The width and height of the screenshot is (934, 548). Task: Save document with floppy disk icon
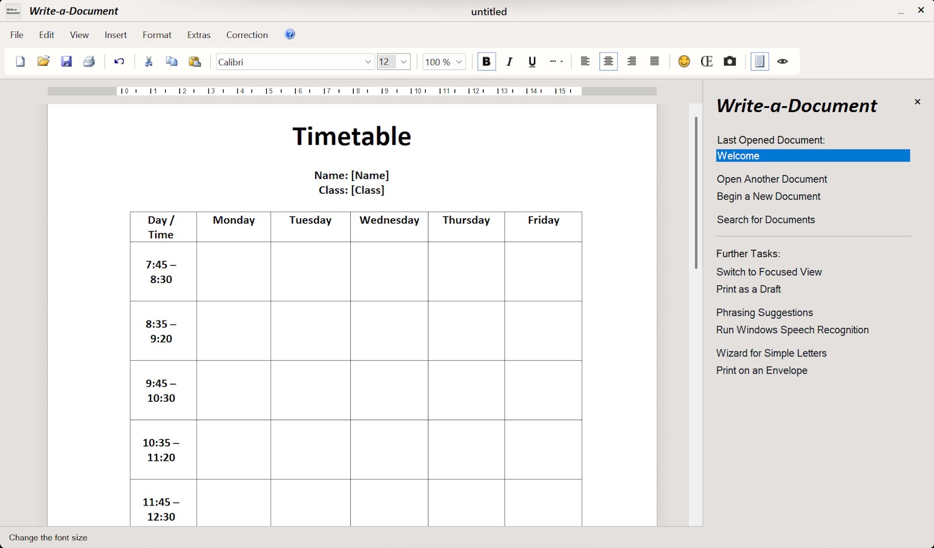point(67,61)
